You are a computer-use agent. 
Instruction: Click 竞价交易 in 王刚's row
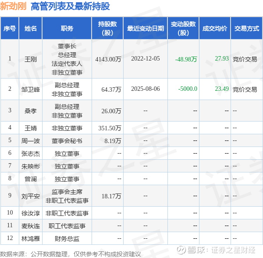click(x=245, y=59)
